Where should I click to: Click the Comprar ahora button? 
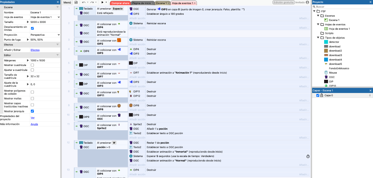click(x=120, y=3)
